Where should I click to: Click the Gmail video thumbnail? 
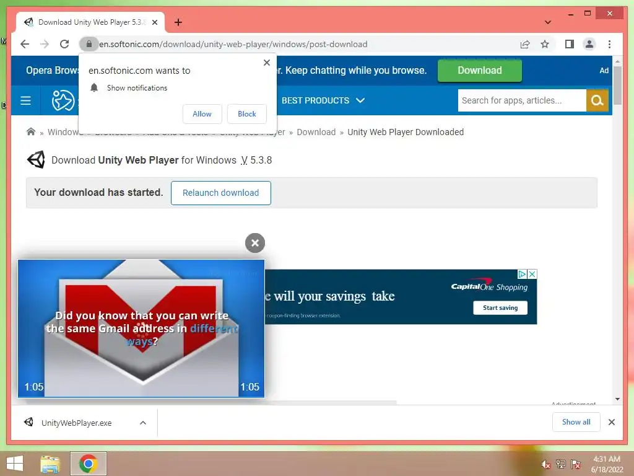(141, 328)
